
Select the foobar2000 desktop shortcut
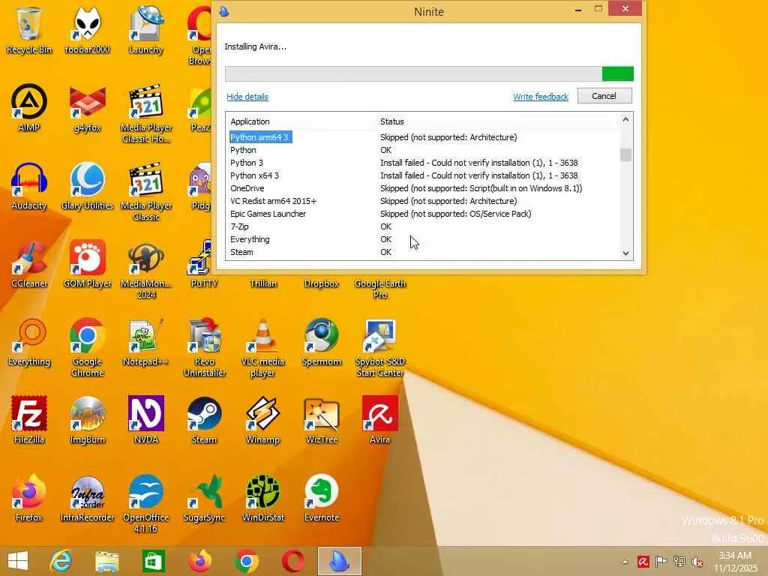(x=87, y=29)
